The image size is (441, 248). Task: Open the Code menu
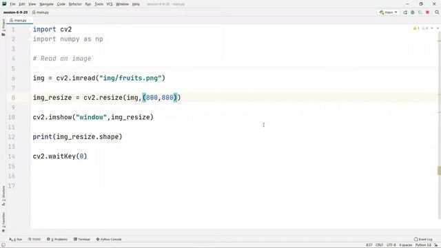(x=61, y=4)
